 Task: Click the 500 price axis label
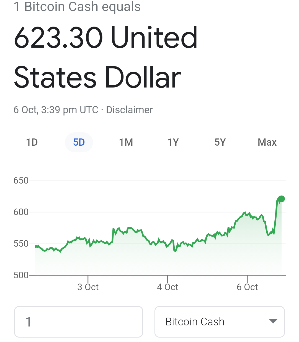(21, 275)
